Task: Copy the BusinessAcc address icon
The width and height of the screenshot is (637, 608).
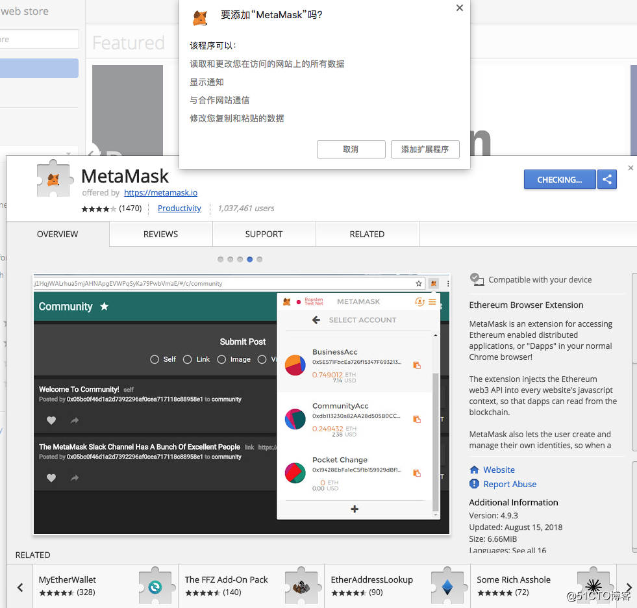Action: coord(417,365)
